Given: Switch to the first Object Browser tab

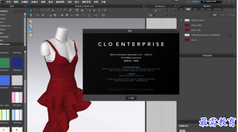Looking at the screenshot, I should click(181, 9).
